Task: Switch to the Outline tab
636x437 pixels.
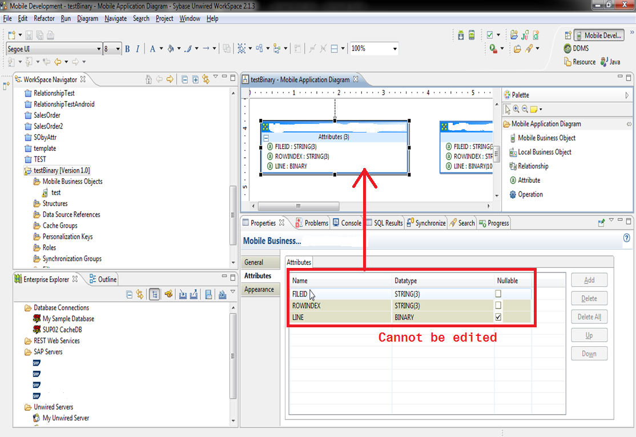Action: point(103,279)
